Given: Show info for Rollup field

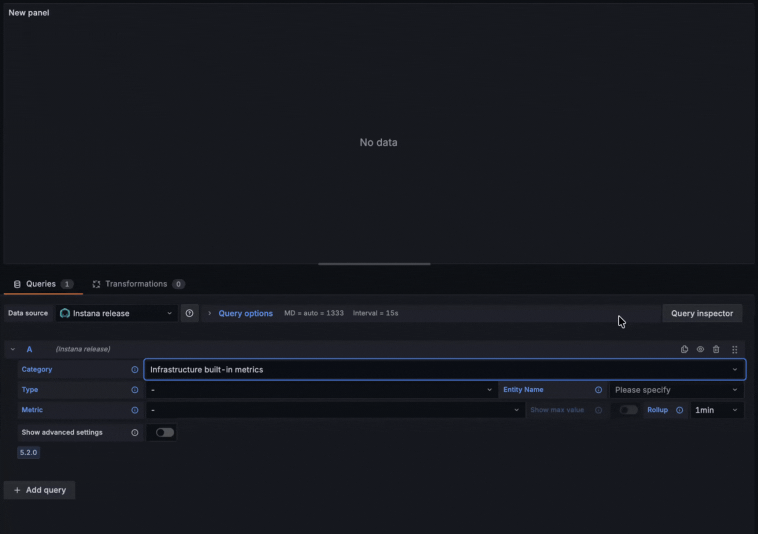Looking at the screenshot, I should point(679,410).
